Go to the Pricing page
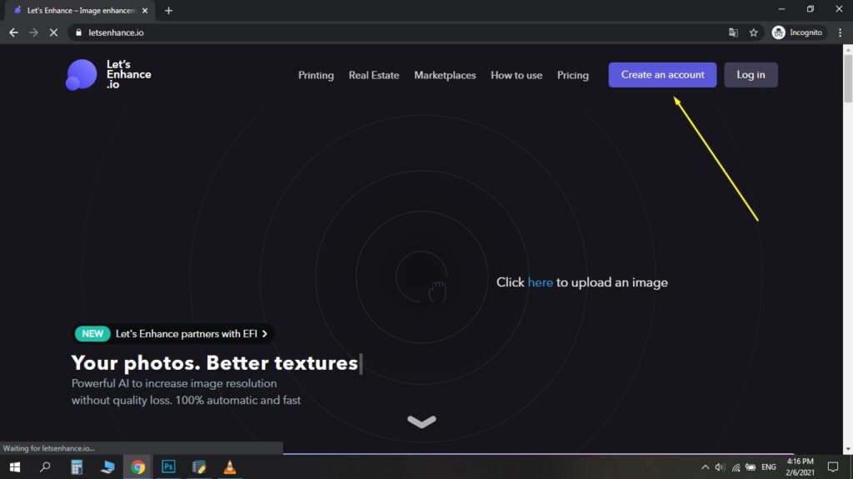The image size is (853, 479). point(572,75)
